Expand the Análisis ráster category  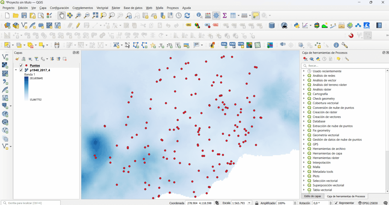click(x=304, y=89)
